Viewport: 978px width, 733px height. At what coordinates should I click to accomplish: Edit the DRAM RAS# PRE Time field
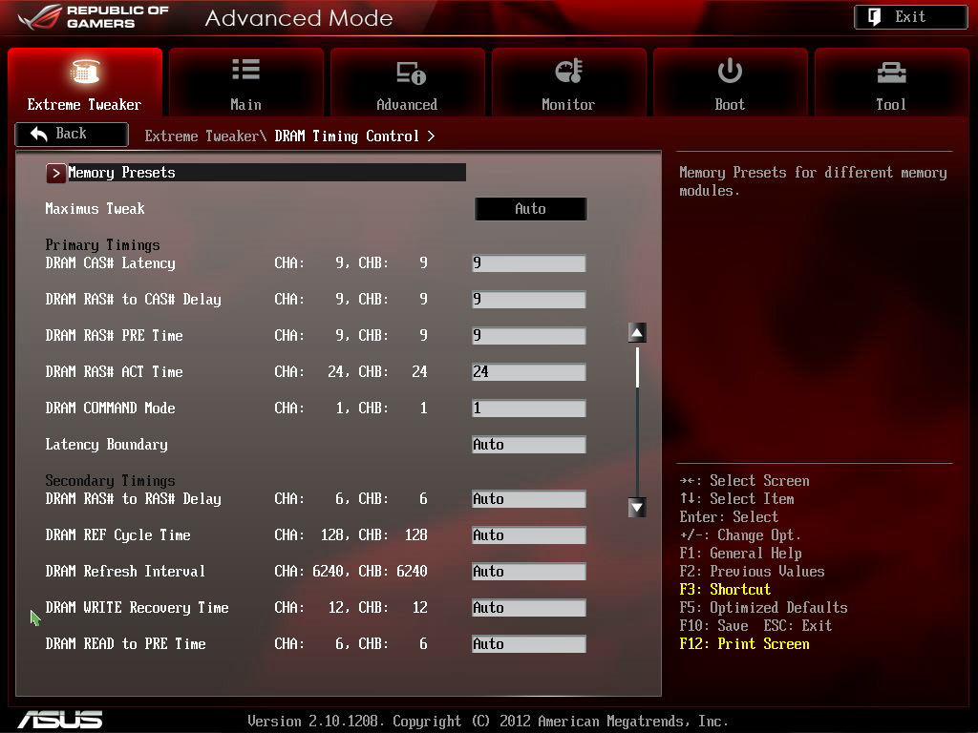pos(529,335)
